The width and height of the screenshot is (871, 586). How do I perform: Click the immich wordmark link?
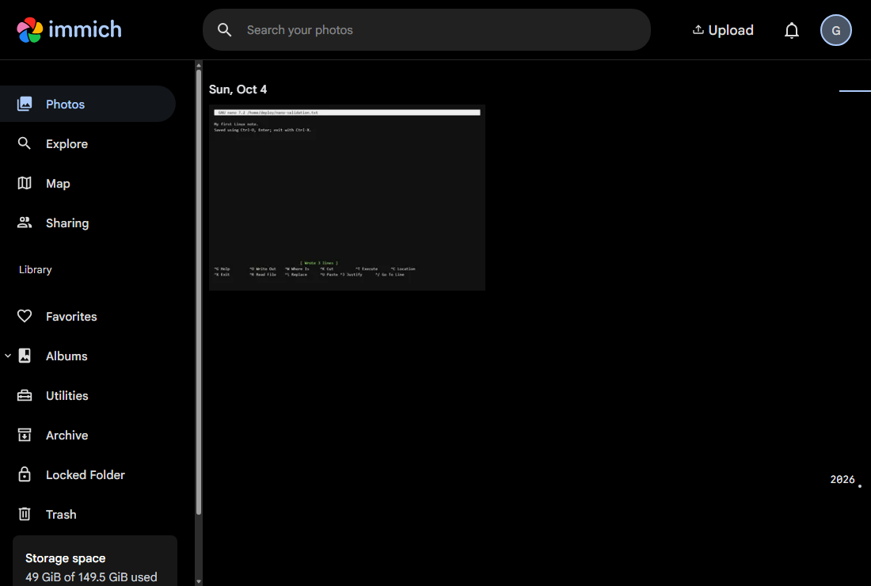pos(85,29)
